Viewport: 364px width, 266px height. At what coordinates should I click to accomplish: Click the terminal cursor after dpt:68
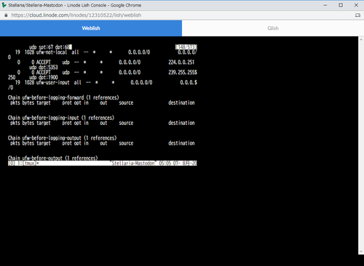click(71, 47)
